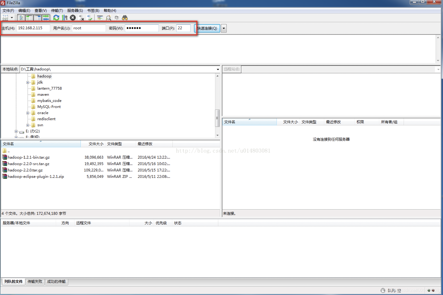Open the 编辑(E) menu

click(24, 10)
